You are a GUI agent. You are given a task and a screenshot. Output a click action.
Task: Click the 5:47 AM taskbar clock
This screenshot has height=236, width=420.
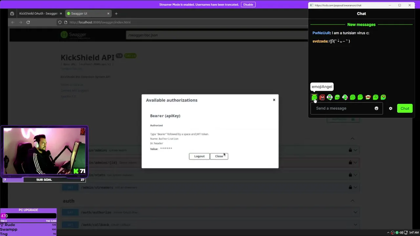[414, 232]
